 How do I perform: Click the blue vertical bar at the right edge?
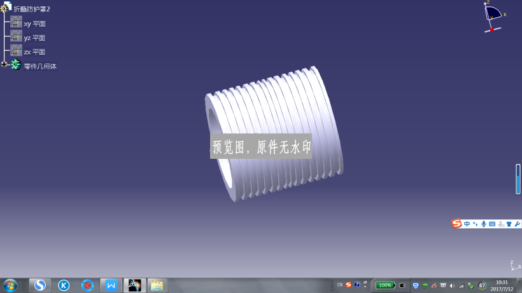[x=518, y=179]
